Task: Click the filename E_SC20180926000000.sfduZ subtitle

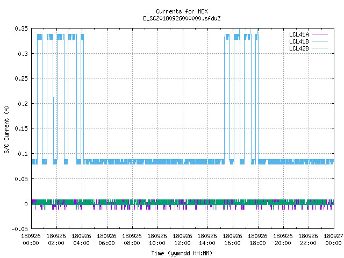Action: (182, 18)
